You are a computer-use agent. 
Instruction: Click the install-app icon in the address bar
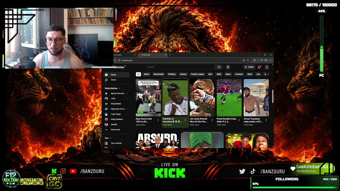click(x=244, y=60)
